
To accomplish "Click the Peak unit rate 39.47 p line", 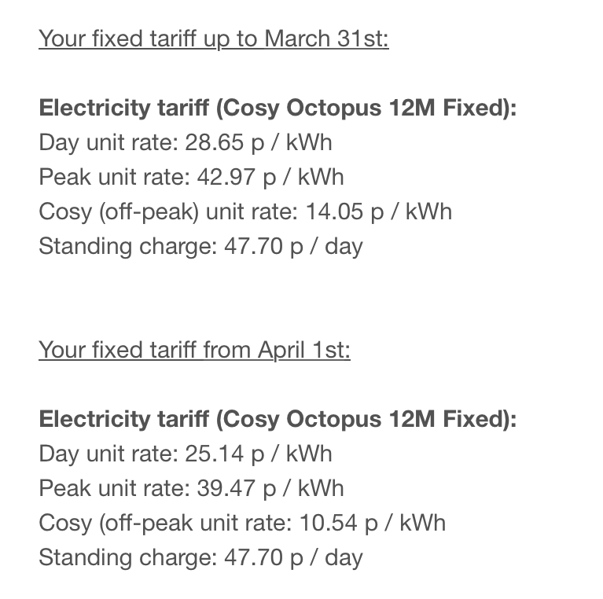I will 192,489.
